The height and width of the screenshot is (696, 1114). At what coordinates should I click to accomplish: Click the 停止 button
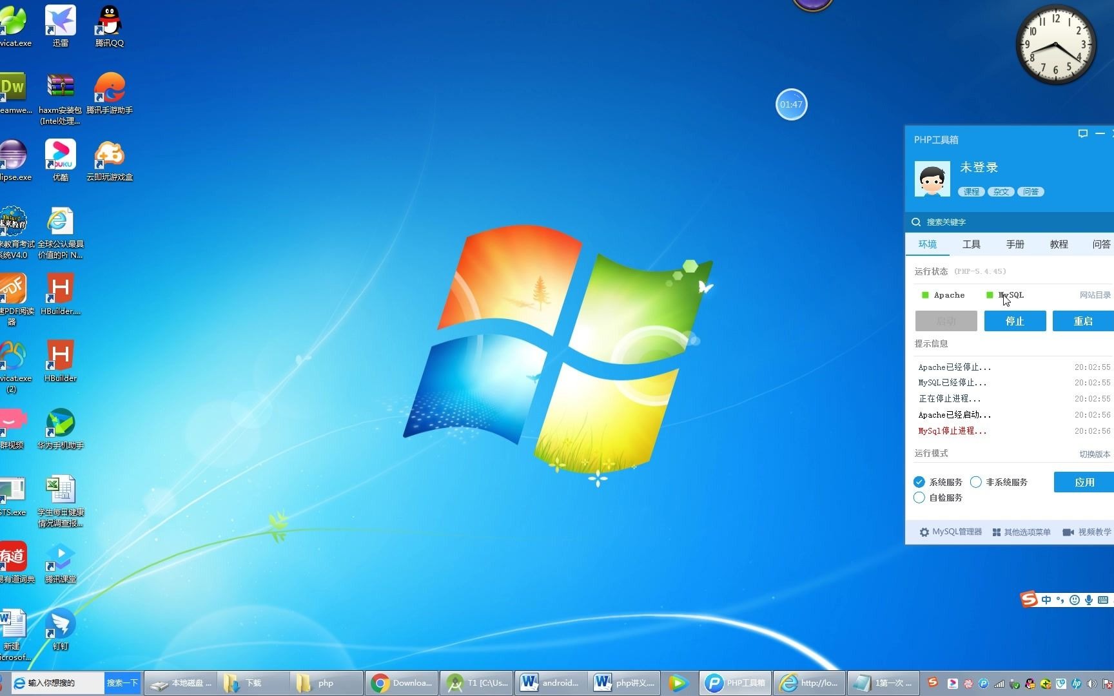[1015, 321]
